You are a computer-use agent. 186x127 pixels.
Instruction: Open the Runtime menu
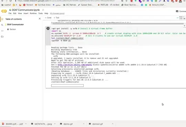pyautogui.click(x=33, y=13)
